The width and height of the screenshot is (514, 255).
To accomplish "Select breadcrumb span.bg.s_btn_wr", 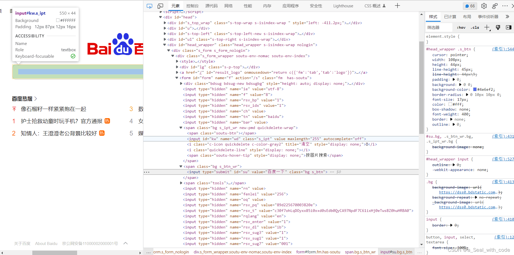I will [x=360, y=252].
